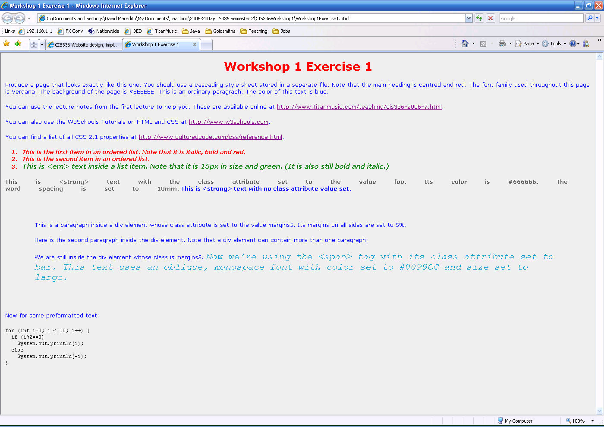Viewport: 604px width, 427px height.
Task: Click the Print icon
Action: pyautogui.click(x=502, y=44)
